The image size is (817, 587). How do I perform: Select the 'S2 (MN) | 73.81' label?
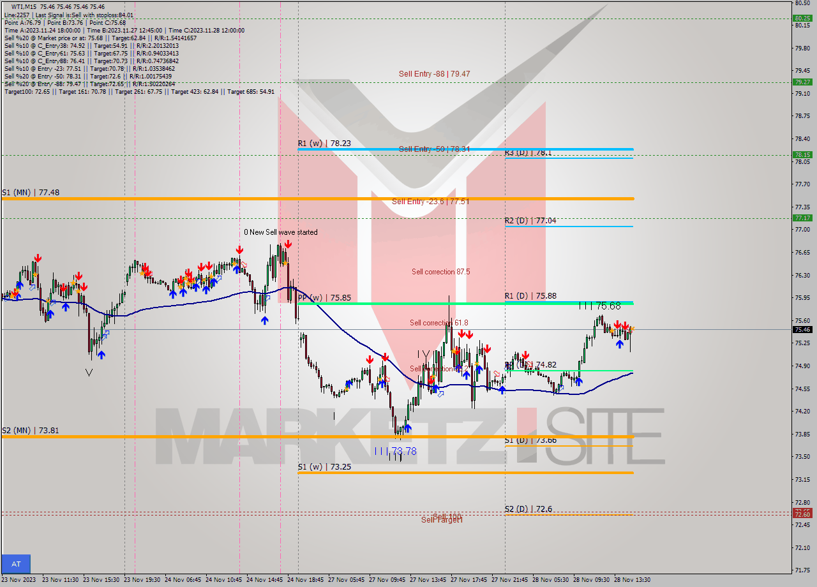coord(31,431)
